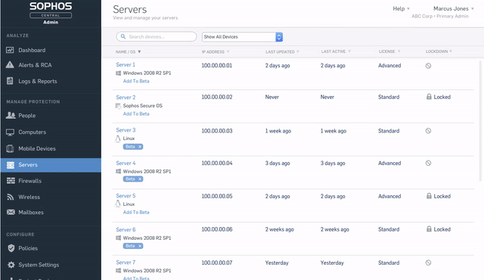Click the Advanced license of Server 4
The width and height of the screenshot is (484, 280).
coord(389,163)
